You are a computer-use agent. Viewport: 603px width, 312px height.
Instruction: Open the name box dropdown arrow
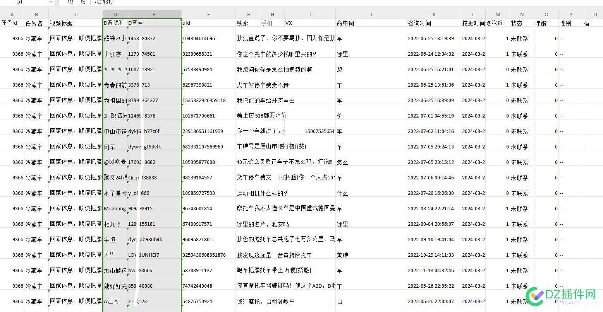[x=50, y=2]
